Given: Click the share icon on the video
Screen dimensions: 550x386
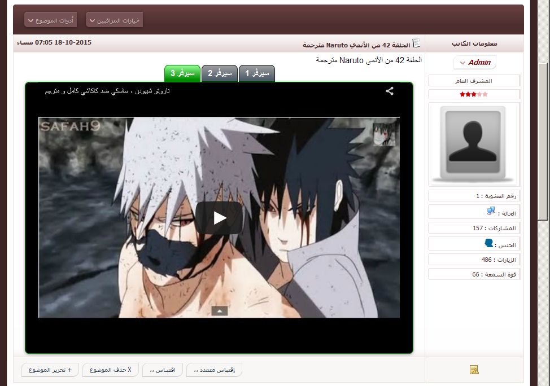Looking at the screenshot, I should 390,91.
